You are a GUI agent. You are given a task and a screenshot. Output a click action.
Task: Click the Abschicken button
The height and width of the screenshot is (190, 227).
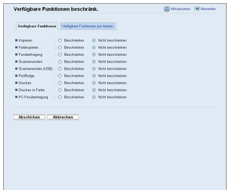[29, 117]
